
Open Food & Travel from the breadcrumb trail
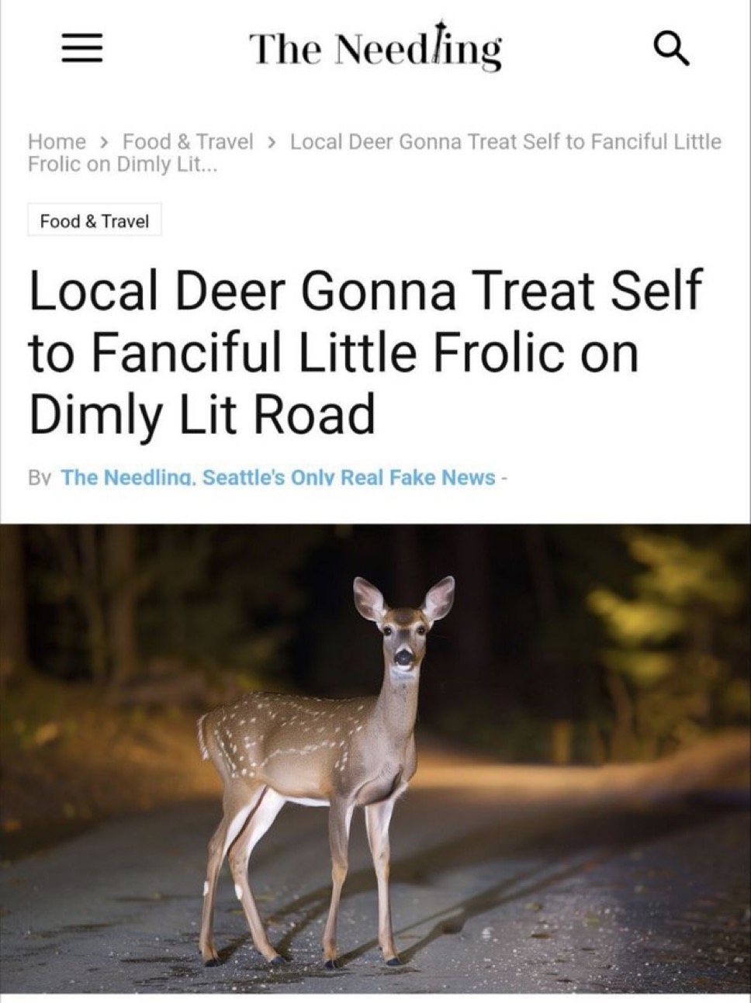click(188, 142)
